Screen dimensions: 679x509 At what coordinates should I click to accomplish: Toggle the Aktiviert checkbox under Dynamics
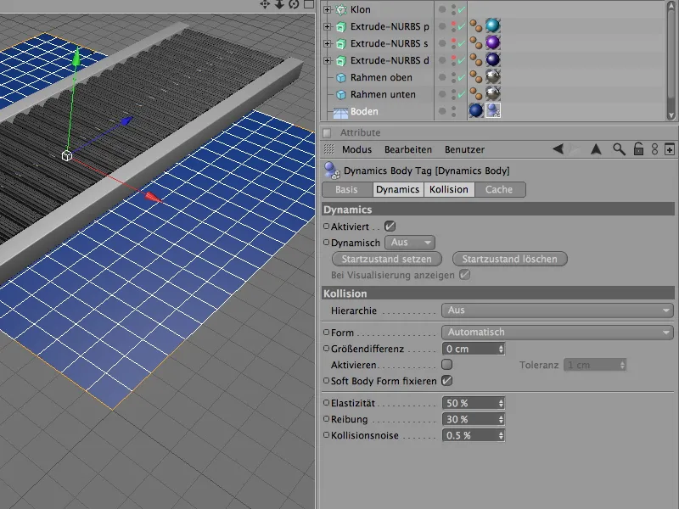[390, 227]
